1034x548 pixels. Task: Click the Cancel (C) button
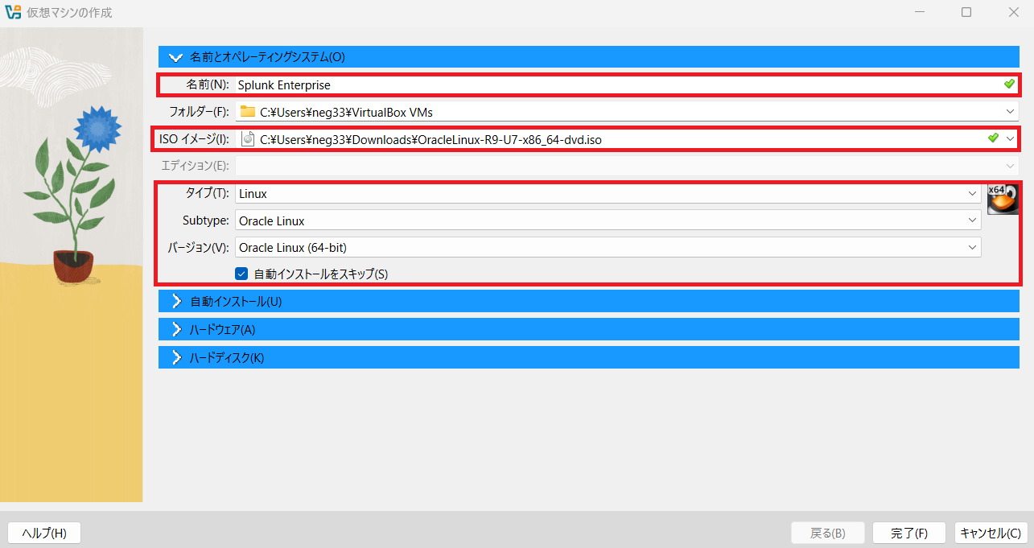point(990,533)
